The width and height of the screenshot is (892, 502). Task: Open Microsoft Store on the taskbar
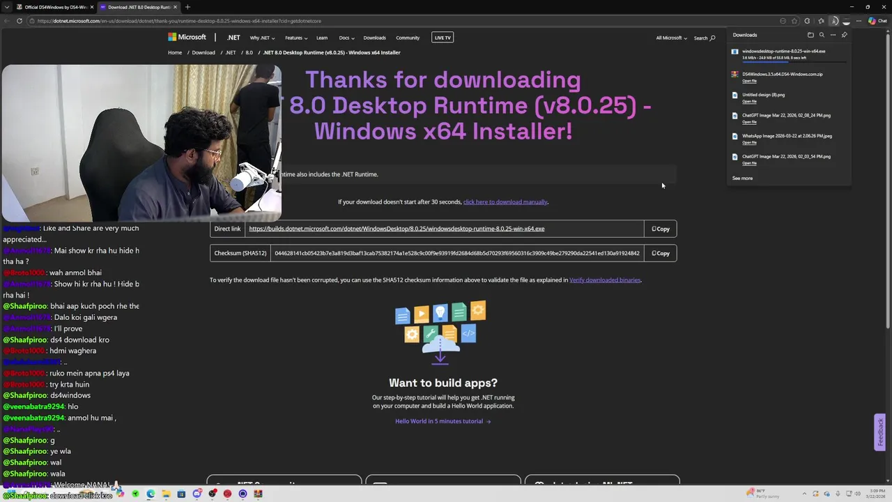(181, 494)
